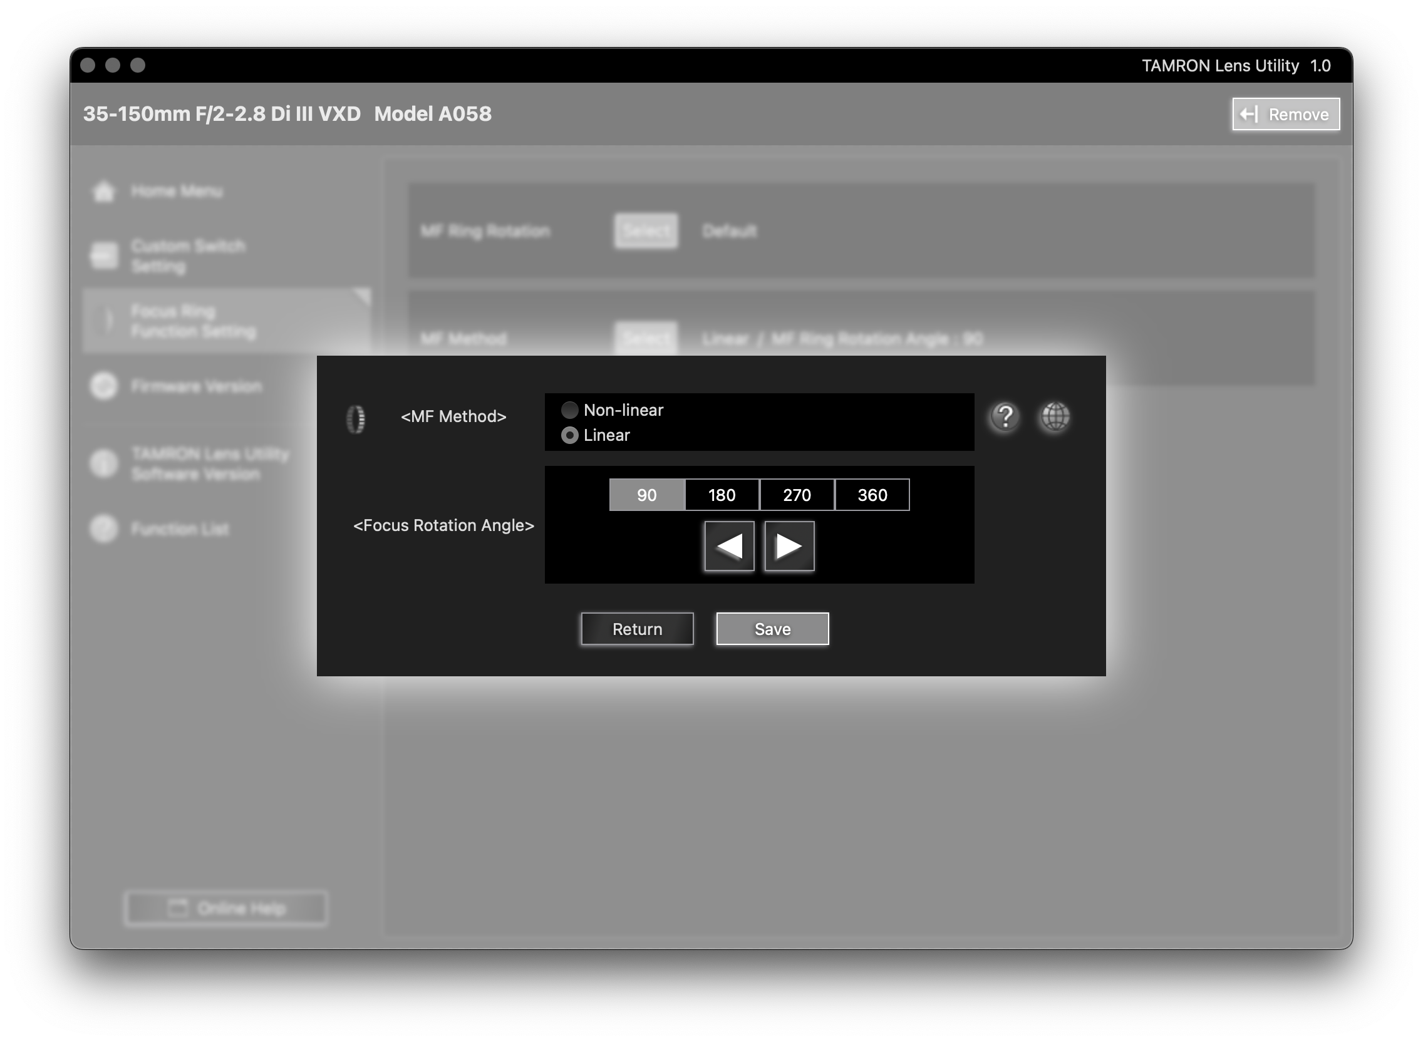
Task: Click the globe language icon
Action: pyautogui.click(x=1055, y=417)
